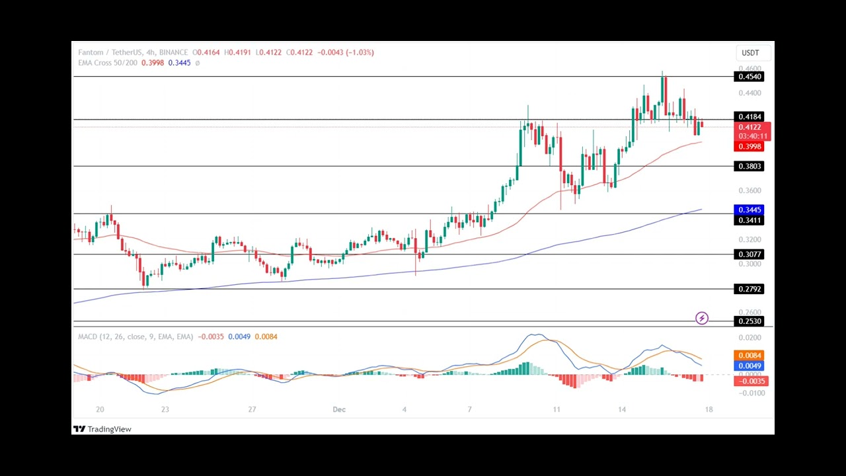Click the 14 date on time axis

click(622, 409)
